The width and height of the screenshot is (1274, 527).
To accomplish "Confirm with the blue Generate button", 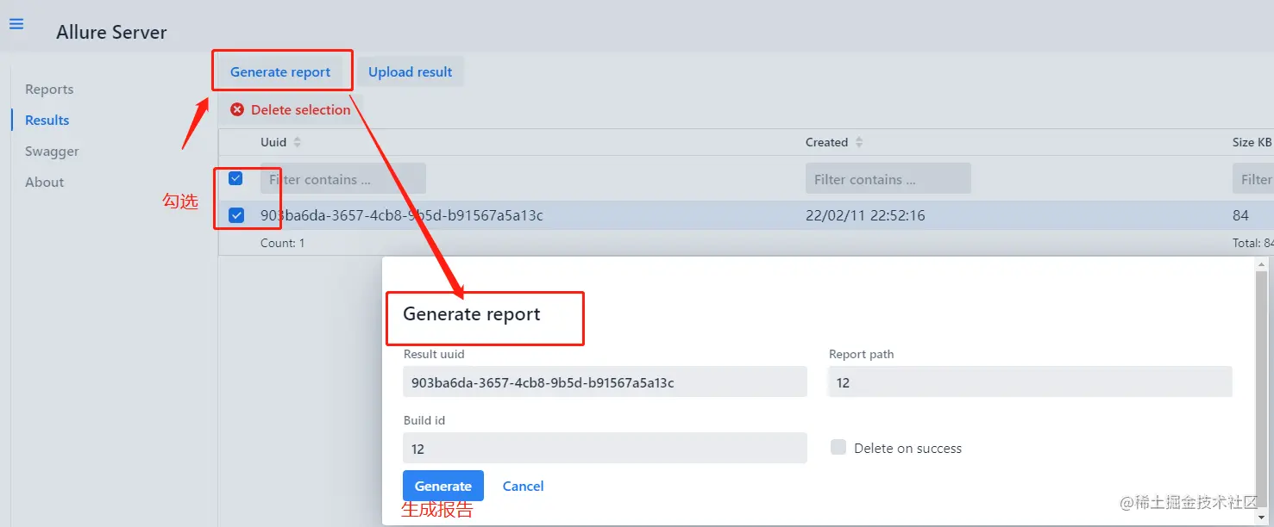I will point(443,486).
